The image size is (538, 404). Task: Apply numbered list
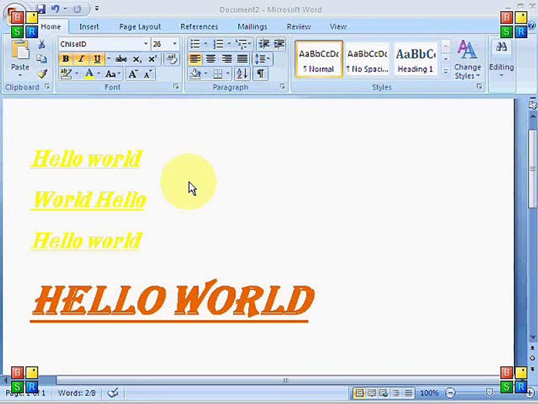tap(218, 44)
